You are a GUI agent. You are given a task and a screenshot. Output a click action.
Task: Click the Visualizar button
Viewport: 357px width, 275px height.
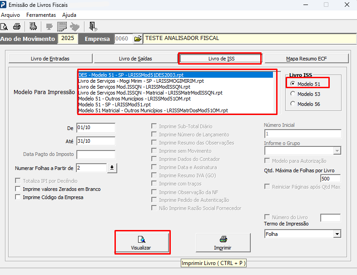pos(141,243)
